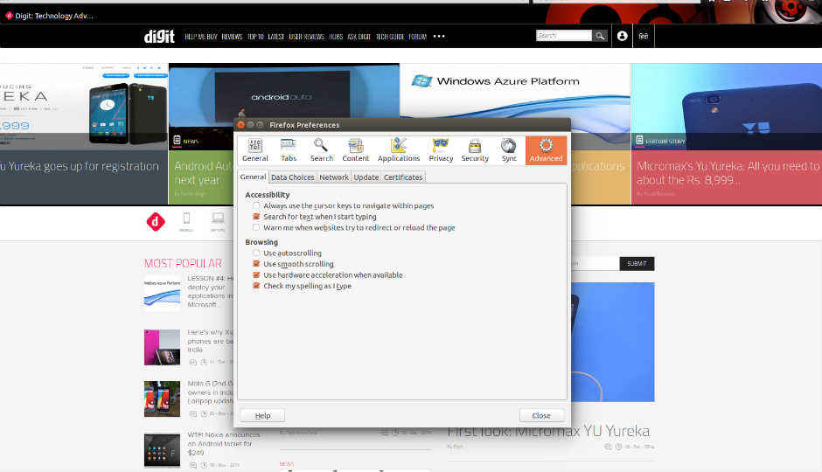Toggle 'Use hardware acceleration when available'
The image size is (822, 472).
(256, 275)
